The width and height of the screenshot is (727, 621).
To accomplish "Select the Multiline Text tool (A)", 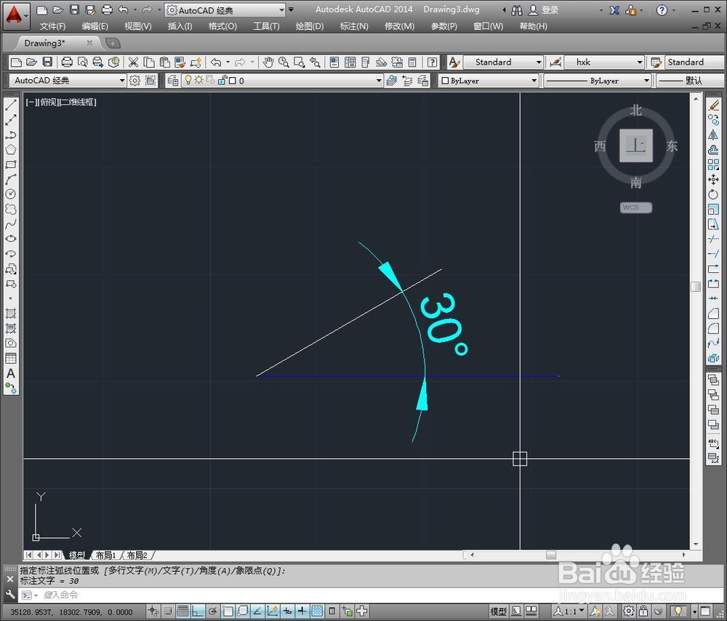I will coord(11,373).
